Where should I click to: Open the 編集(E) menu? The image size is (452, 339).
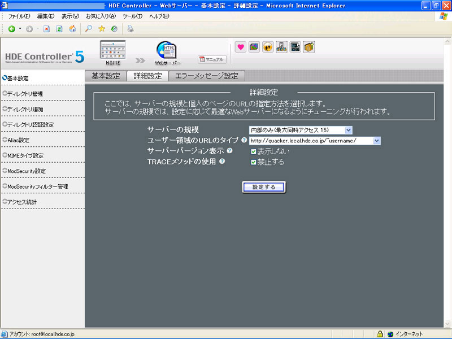[46, 16]
